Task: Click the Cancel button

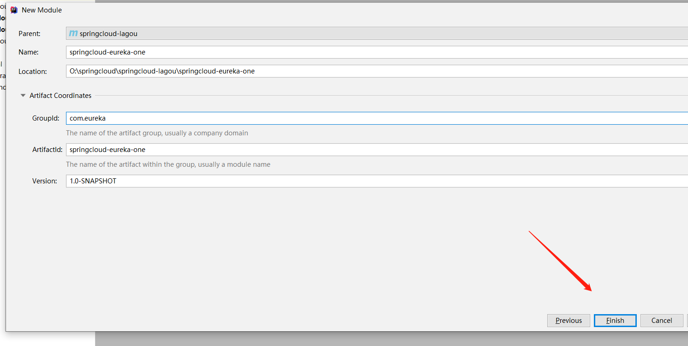Action: pyautogui.click(x=662, y=321)
